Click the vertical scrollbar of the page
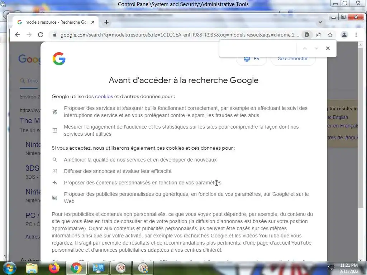This screenshot has height=275, width=367. [x=361, y=127]
